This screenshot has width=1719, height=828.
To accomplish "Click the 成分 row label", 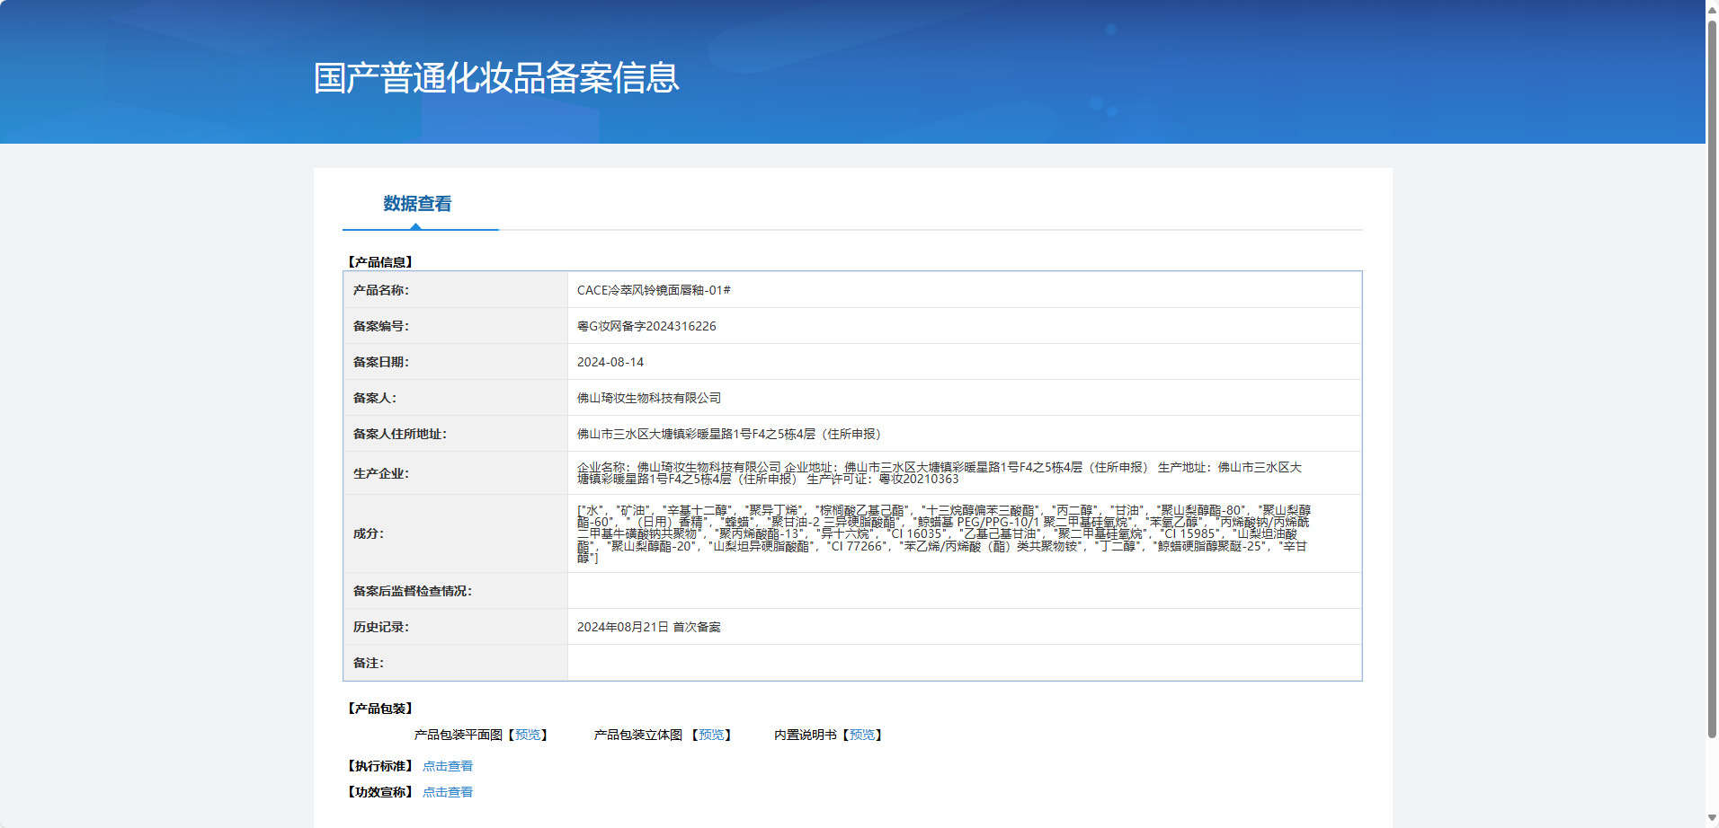I will (368, 533).
